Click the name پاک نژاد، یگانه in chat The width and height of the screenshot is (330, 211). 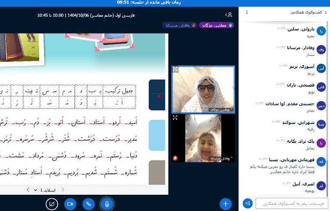pos(301,141)
